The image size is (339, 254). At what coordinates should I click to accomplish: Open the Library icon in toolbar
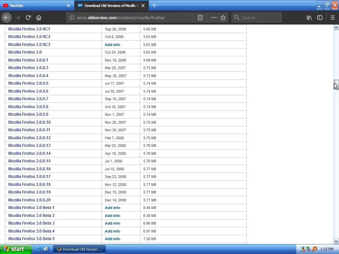[x=309, y=18]
